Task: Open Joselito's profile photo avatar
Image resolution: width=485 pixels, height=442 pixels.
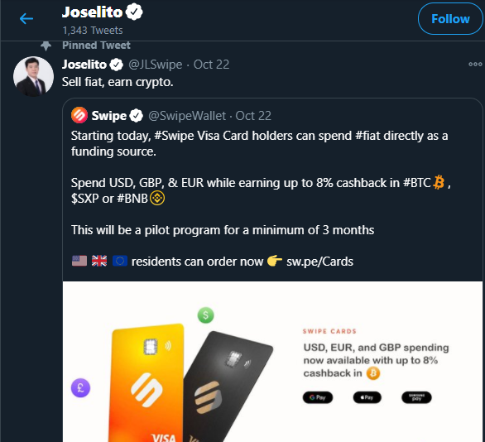Action: pyautogui.click(x=33, y=76)
